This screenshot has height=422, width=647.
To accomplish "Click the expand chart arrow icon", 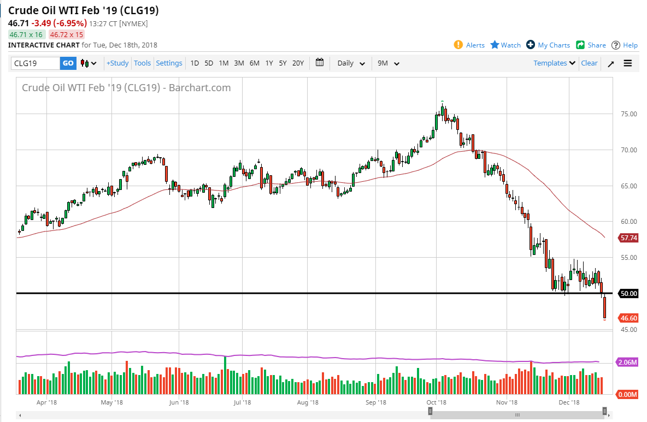I will tap(611, 63).
